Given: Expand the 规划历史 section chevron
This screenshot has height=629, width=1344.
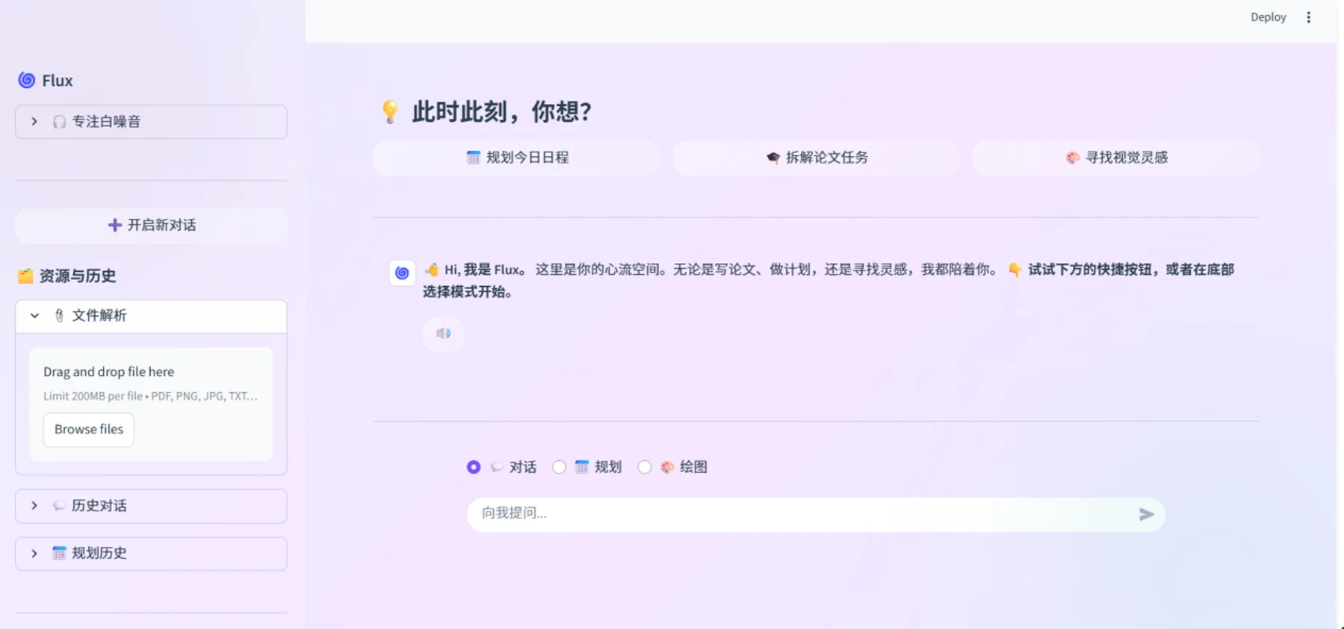Looking at the screenshot, I should point(34,554).
